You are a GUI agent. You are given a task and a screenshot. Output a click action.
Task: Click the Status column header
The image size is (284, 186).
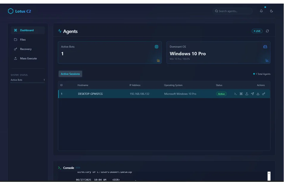click(x=219, y=85)
